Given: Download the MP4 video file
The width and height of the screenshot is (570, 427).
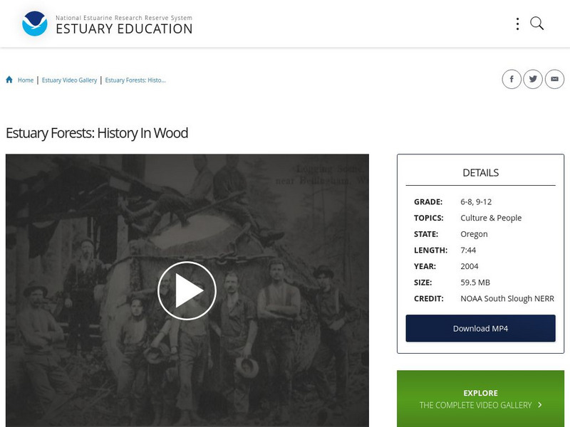Looking at the screenshot, I should point(480,328).
